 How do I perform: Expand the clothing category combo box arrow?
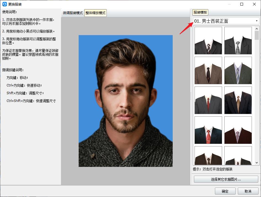(256, 20)
